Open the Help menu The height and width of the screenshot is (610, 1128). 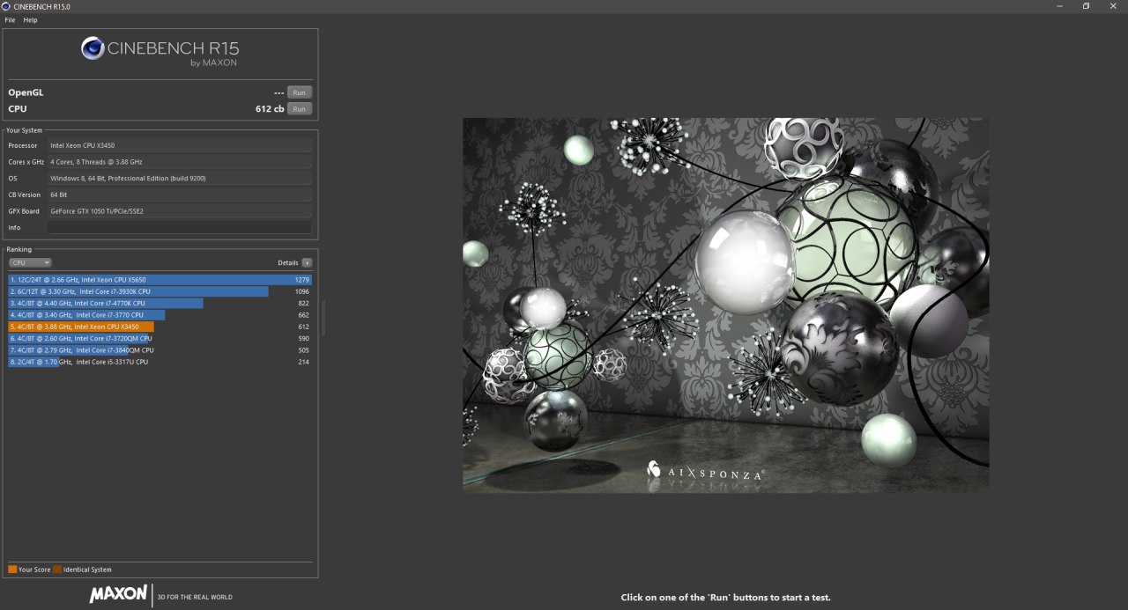pos(30,19)
